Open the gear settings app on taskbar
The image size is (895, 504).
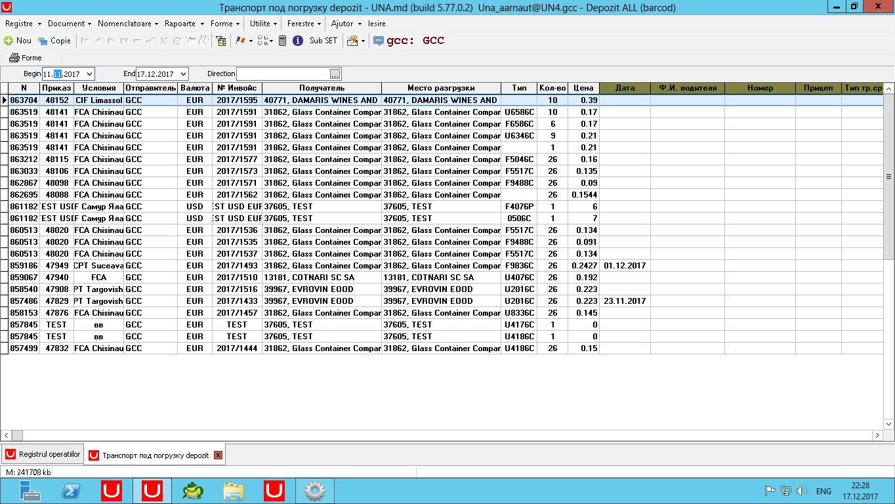point(315,491)
